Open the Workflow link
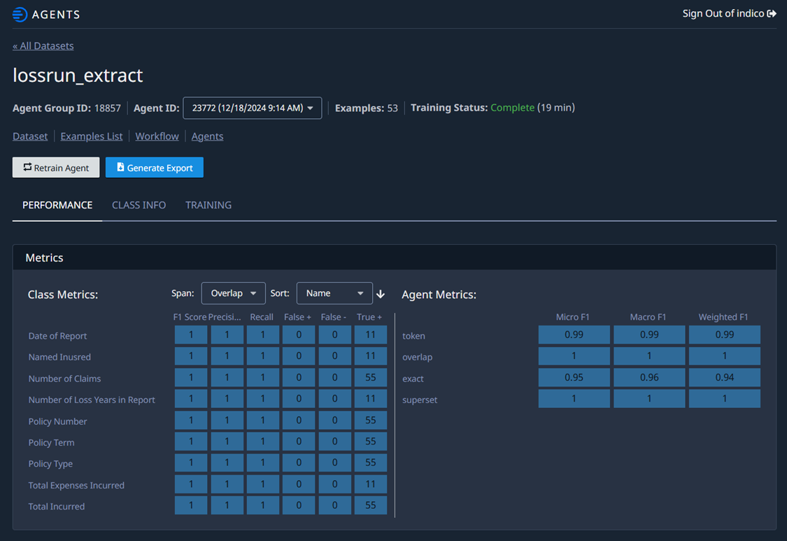Screen dimensions: 787x541 click(x=157, y=136)
